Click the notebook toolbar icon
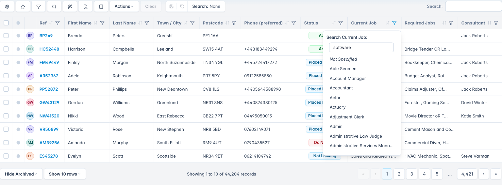 101,7
